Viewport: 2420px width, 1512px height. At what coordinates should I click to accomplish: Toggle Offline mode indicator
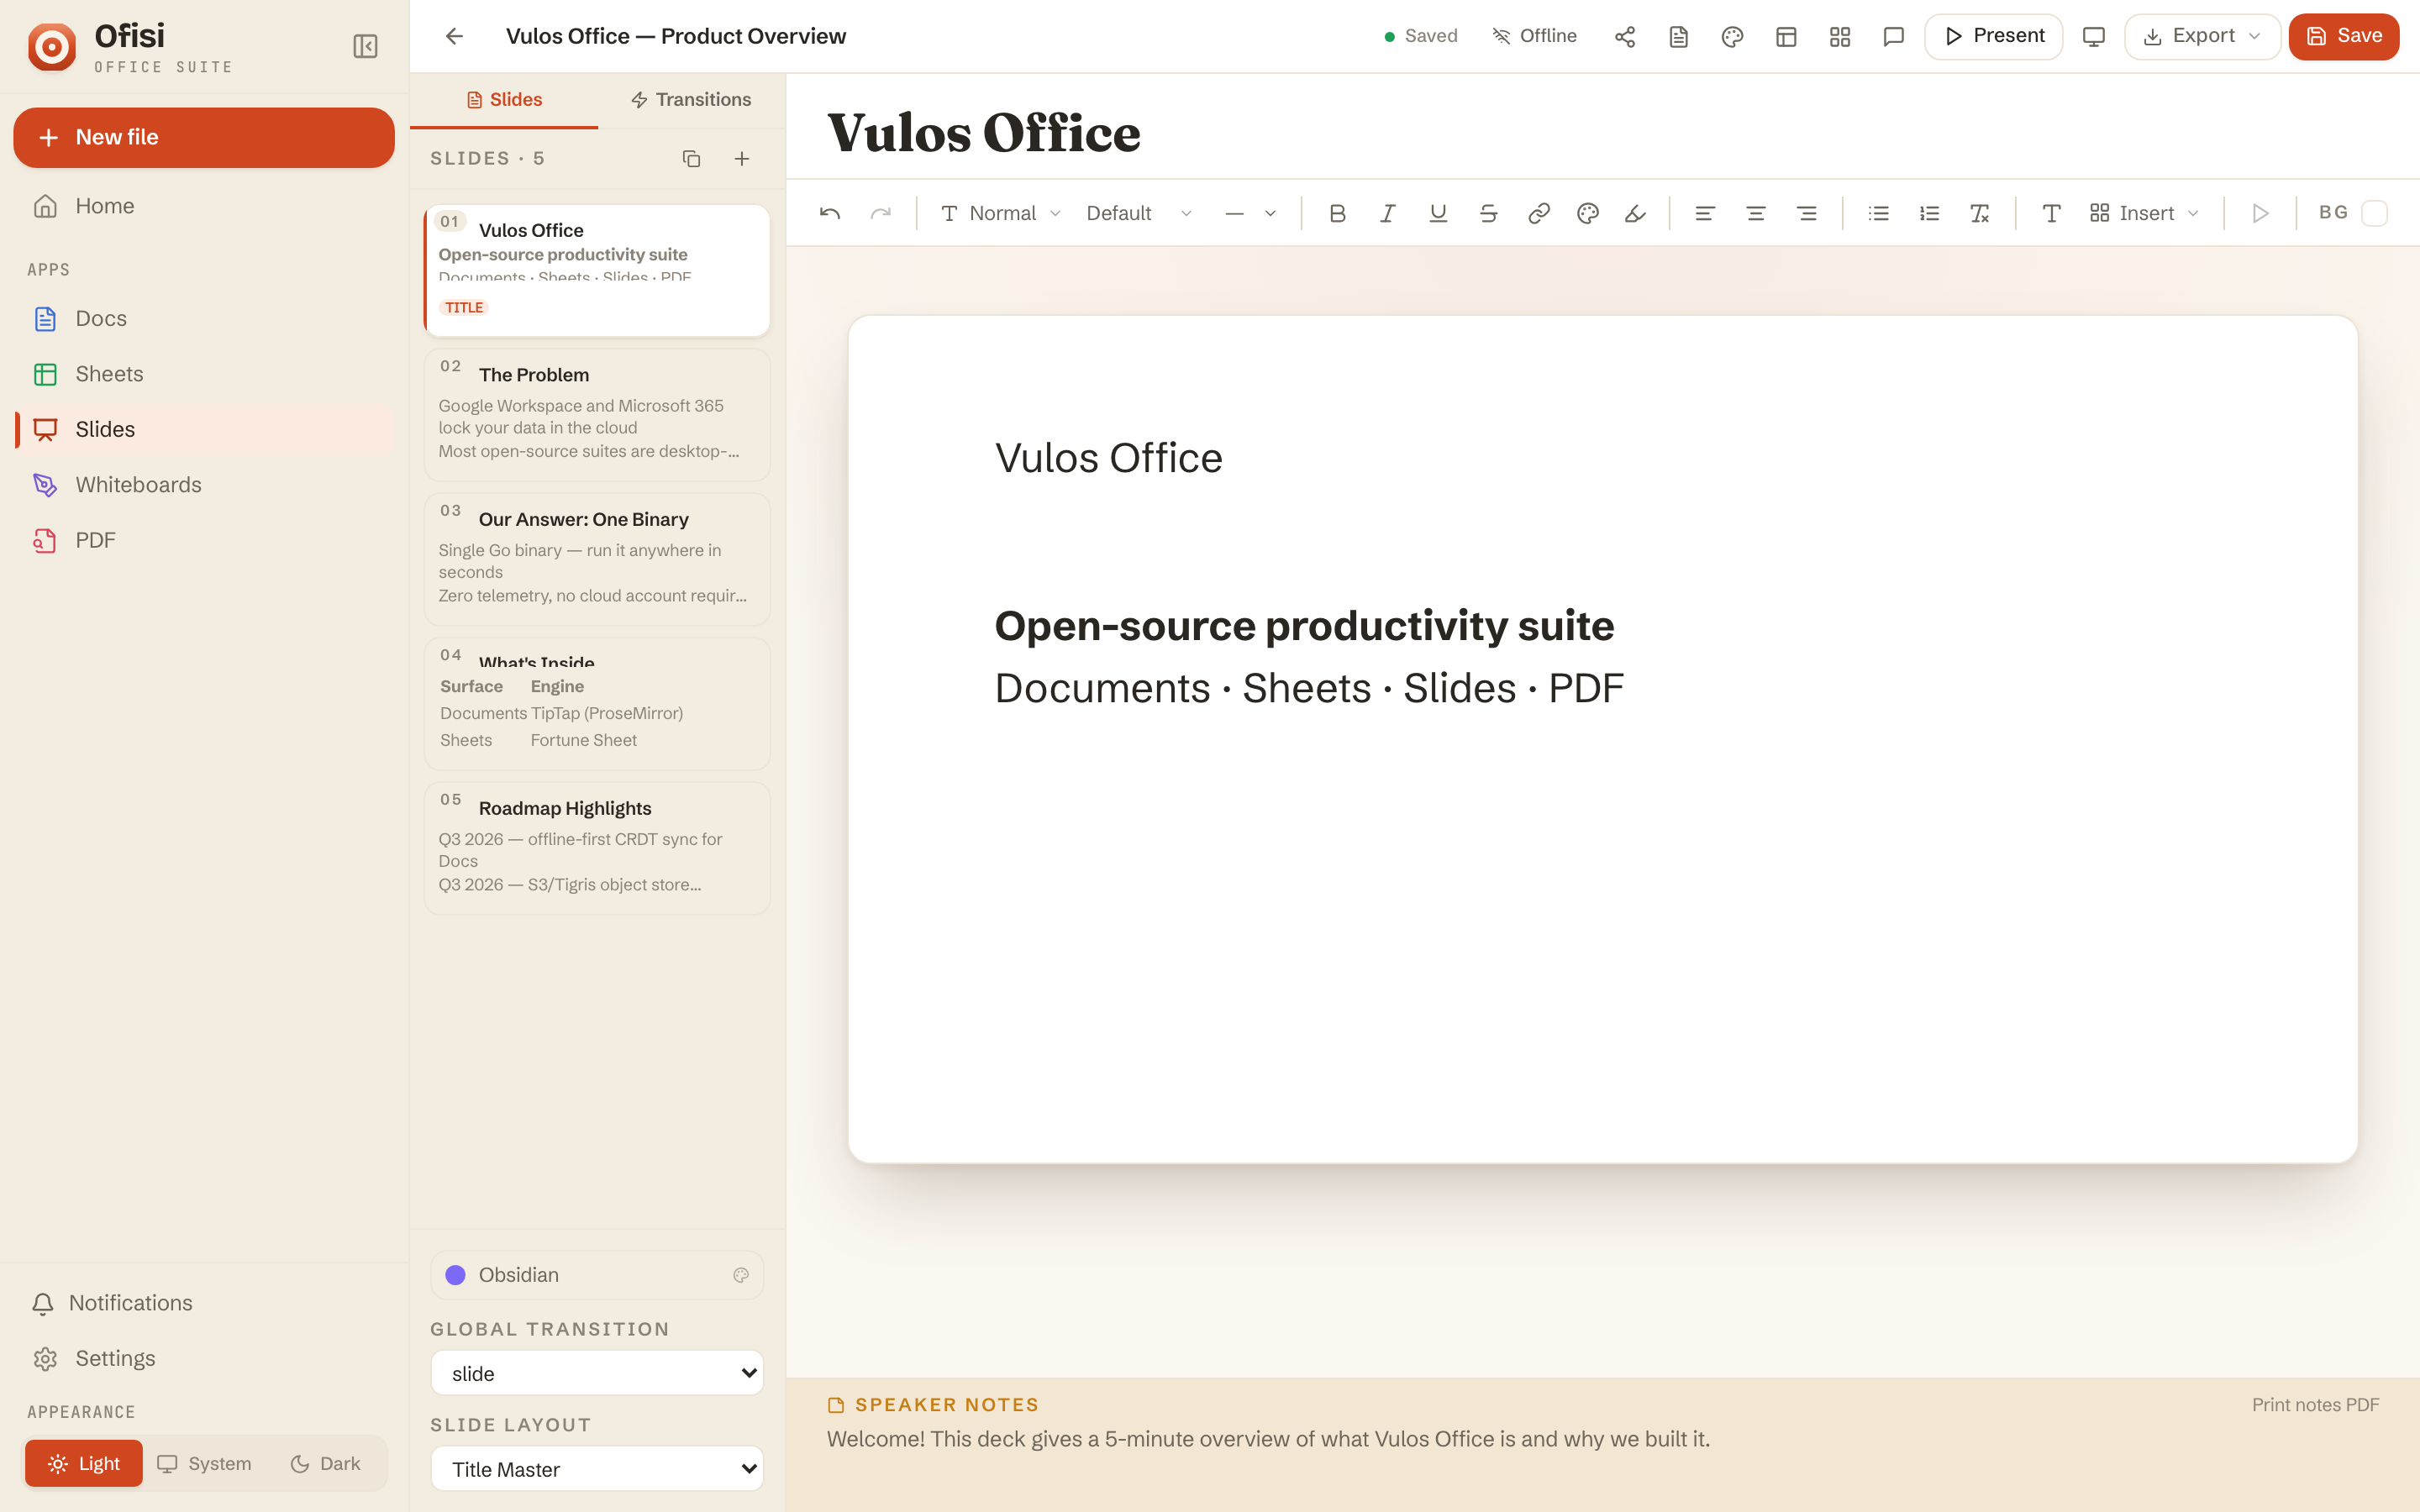click(1535, 36)
